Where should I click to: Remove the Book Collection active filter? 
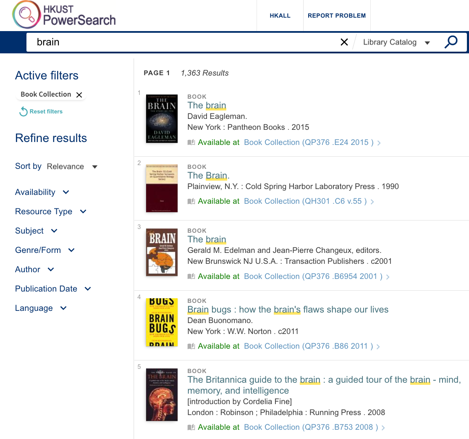(x=79, y=95)
